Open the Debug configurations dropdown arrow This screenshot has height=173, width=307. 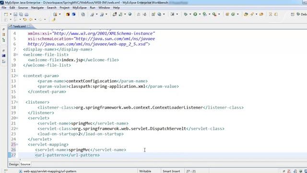click(190, 14)
